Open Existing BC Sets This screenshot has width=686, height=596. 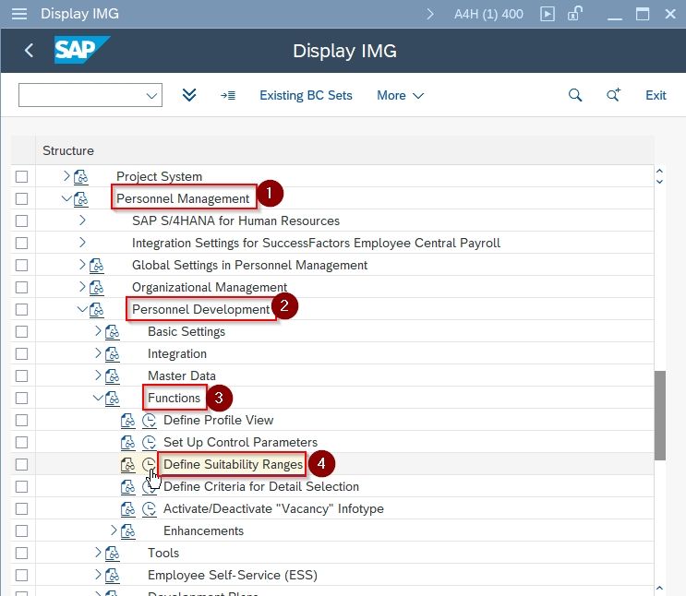(306, 95)
